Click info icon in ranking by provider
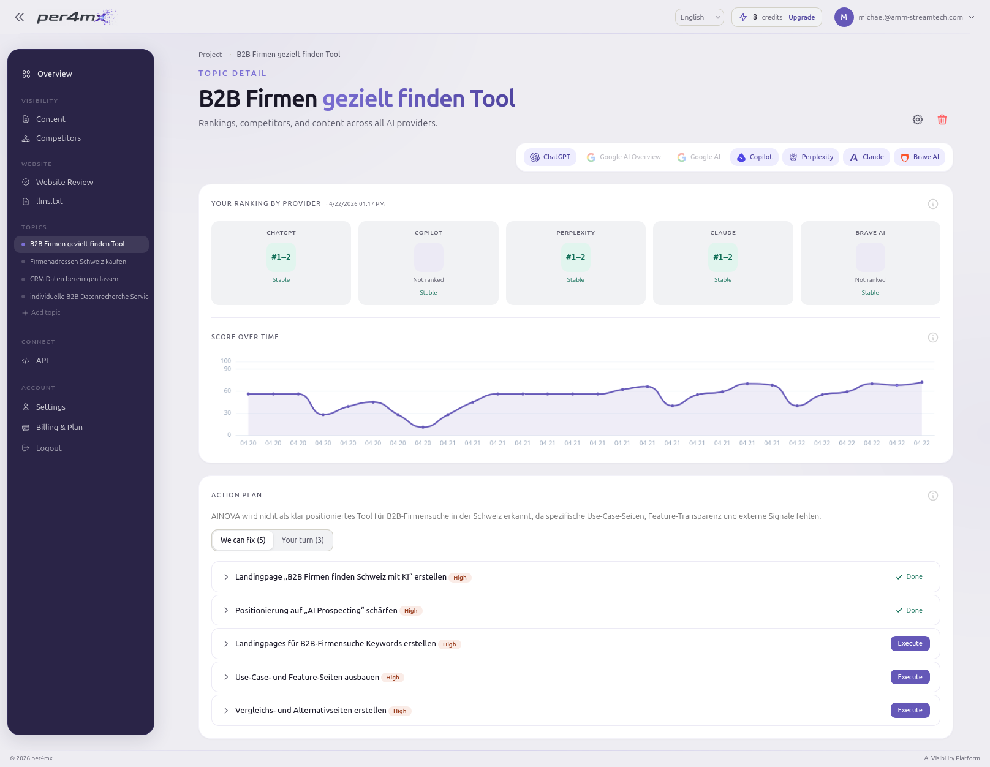The width and height of the screenshot is (990, 767). click(x=932, y=204)
